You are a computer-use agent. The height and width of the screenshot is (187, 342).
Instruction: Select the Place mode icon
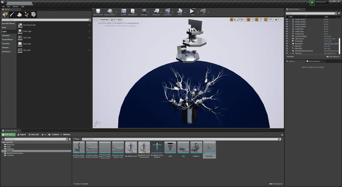(x=5, y=15)
